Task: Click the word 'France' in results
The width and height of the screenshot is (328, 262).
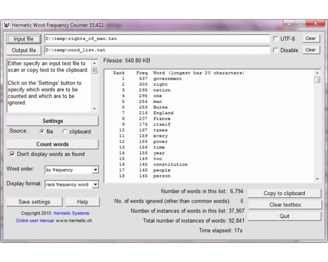Action: (x=162, y=118)
